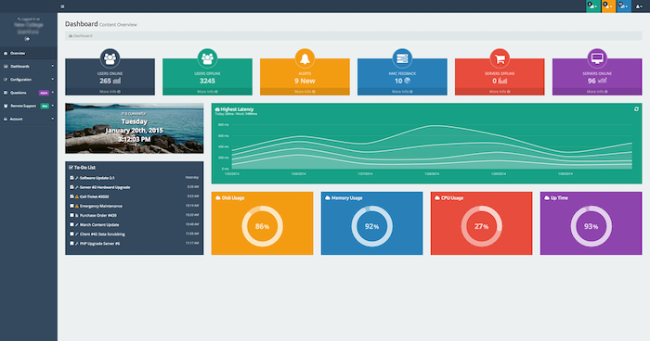
Task: Click the file icon on Purchase Order #439
Action: pyautogui.click(x=77, y=215)
